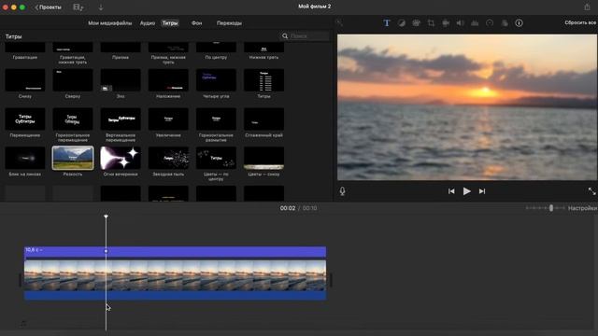Select the Перемещение title thumbnail
This screenshot has width=598, height=336.
(x=25, y=119)
